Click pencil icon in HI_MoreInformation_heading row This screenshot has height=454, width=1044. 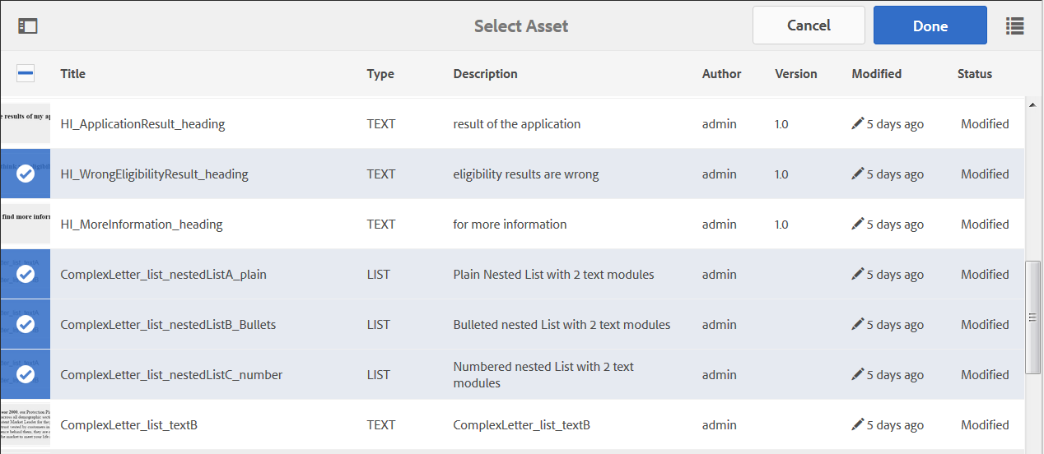click(x=858, y=225)
